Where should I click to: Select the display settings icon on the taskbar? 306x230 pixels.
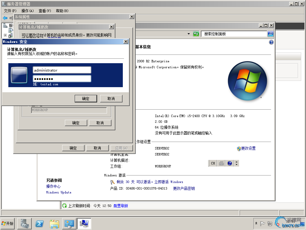tap(69, 223)
